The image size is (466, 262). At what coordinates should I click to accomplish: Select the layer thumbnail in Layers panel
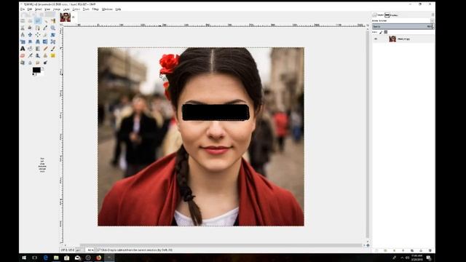pos(392,39)
